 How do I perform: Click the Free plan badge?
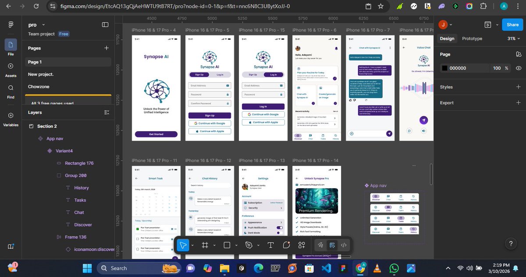coord(64,34)
